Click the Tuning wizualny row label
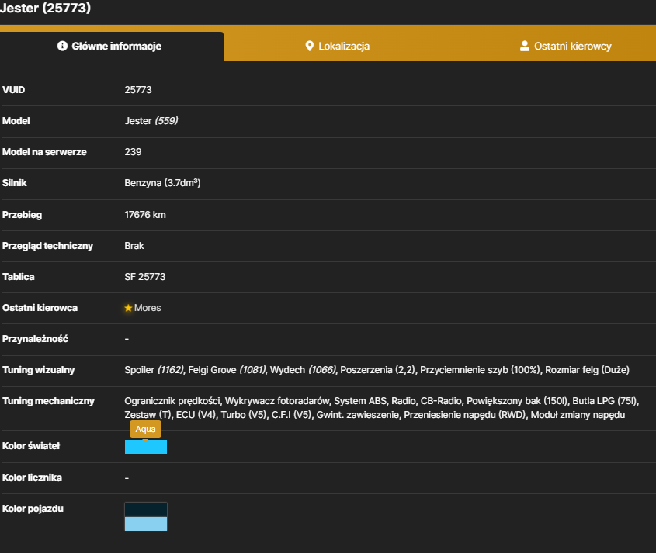The width and height of the screenshot is (656, 553). [x=39, y=370]
